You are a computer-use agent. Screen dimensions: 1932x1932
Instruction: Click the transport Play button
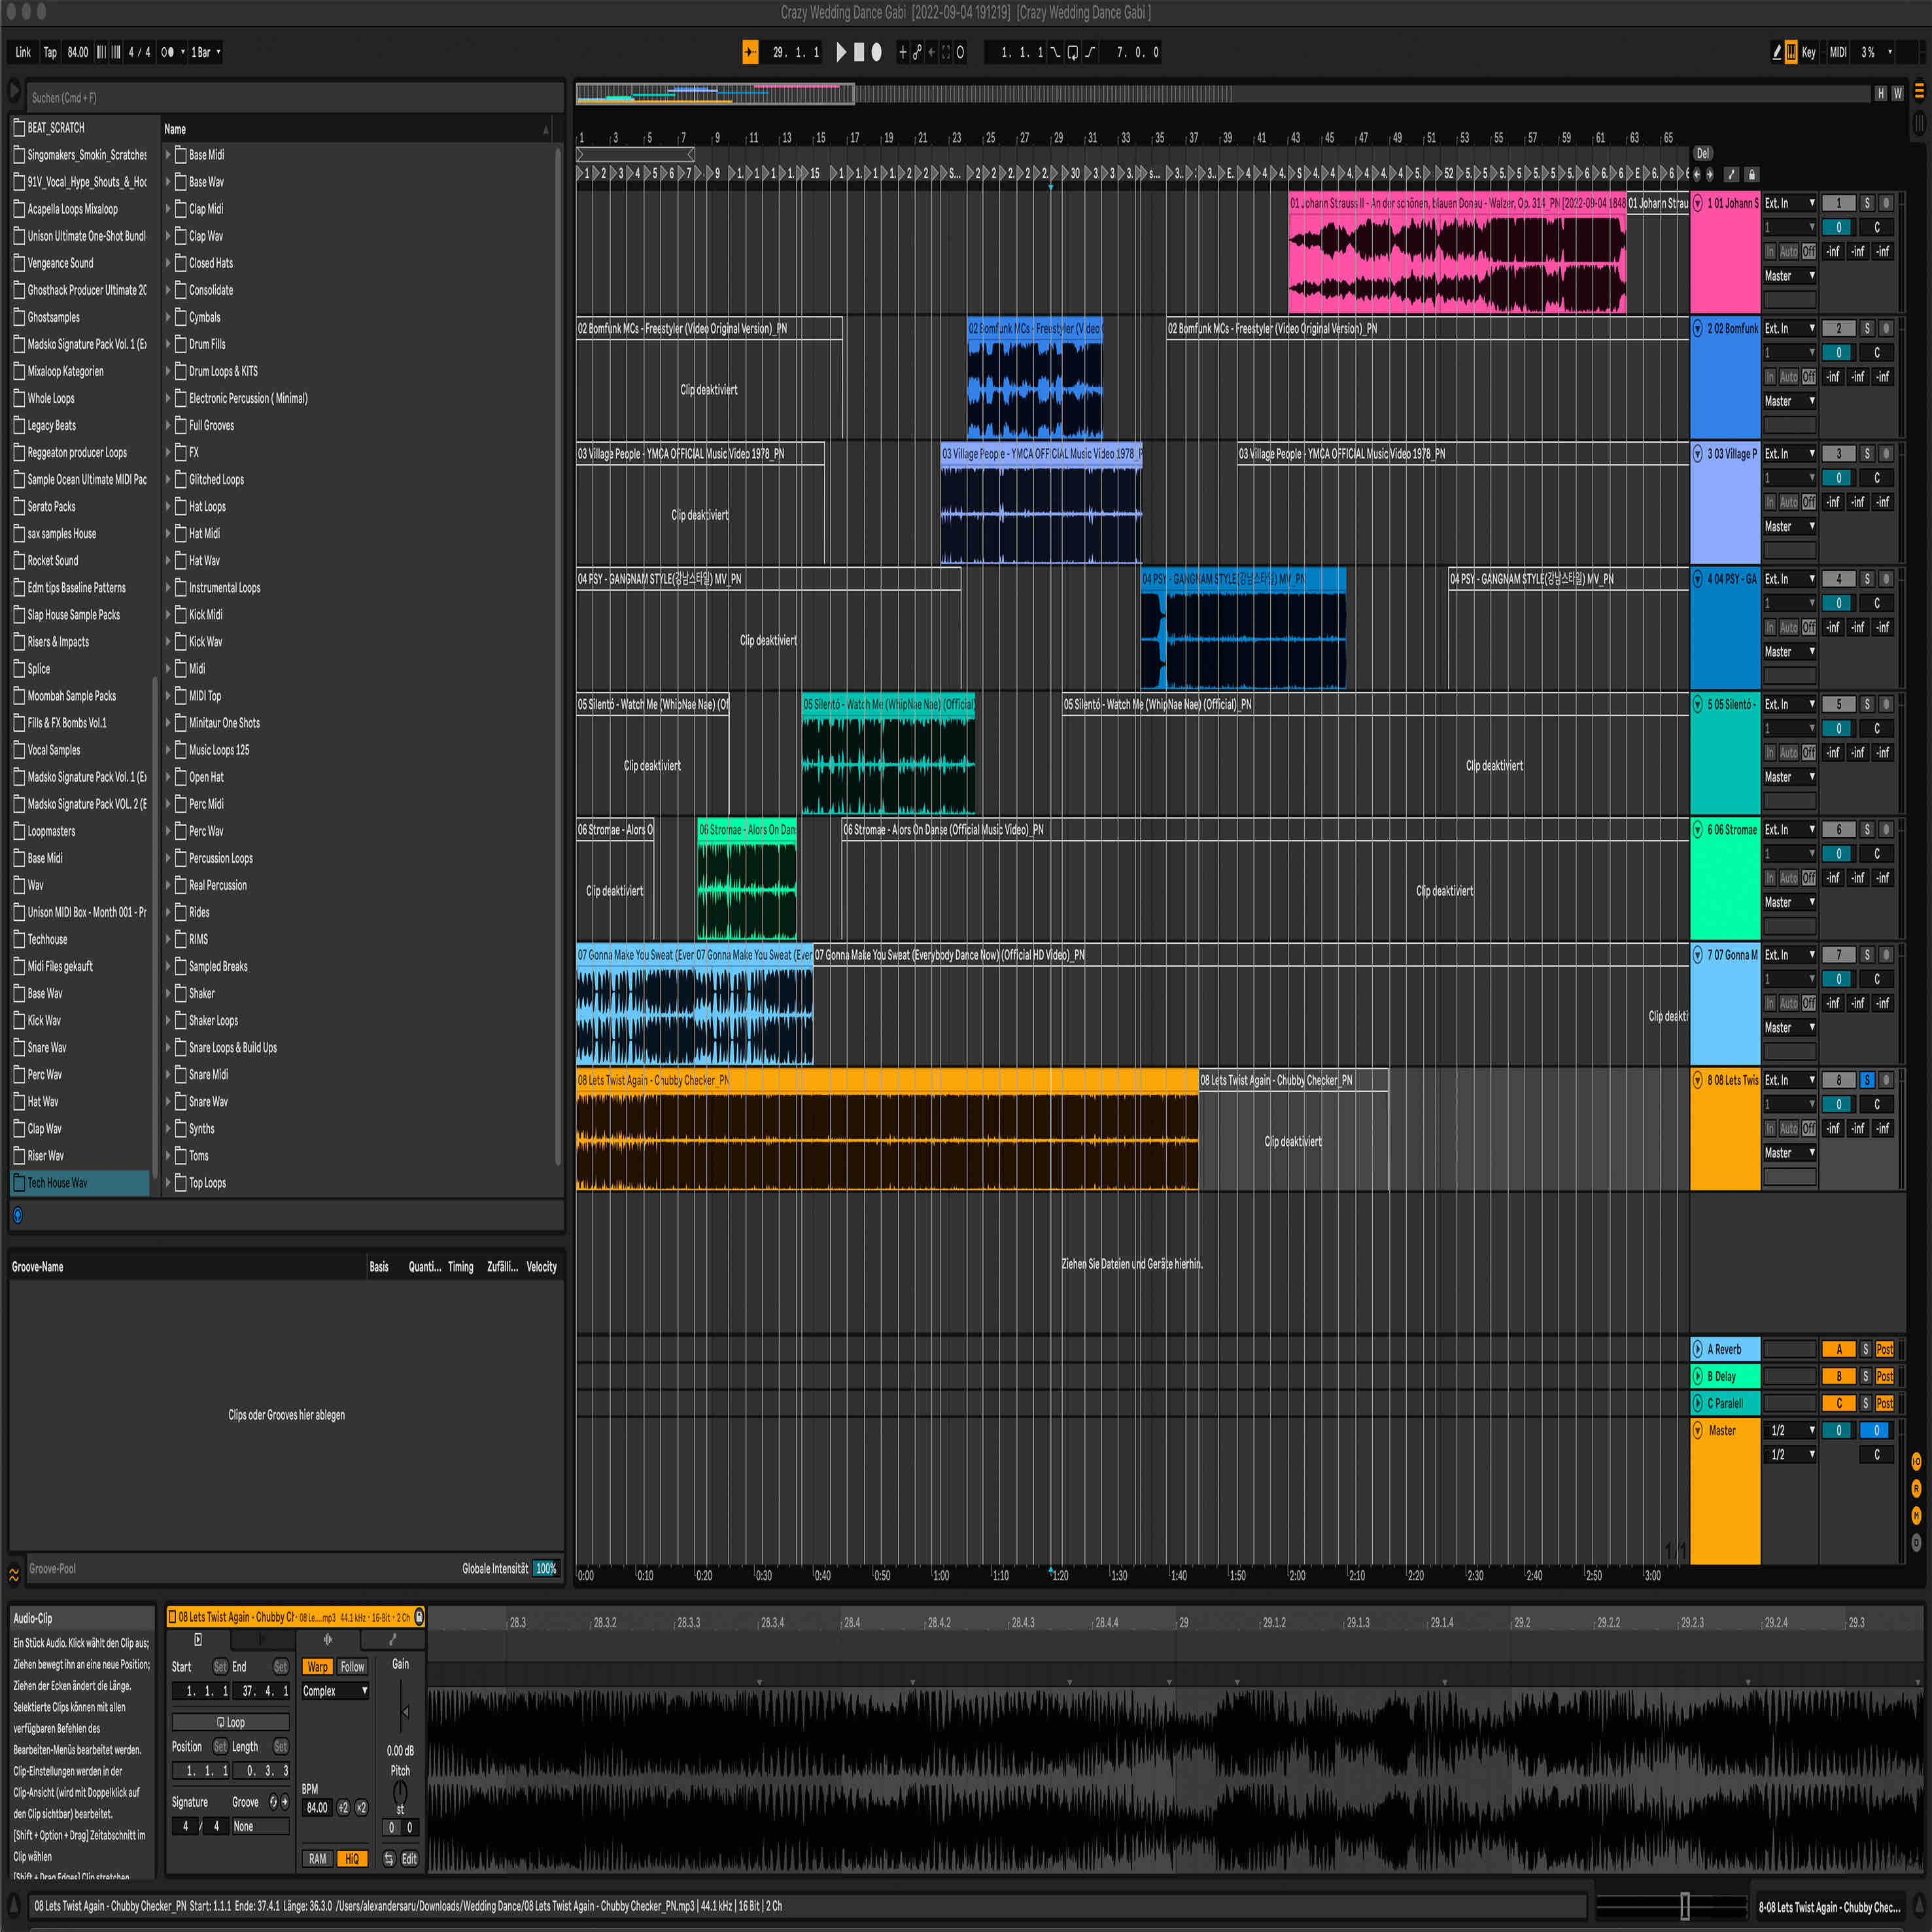pos(841,52)
